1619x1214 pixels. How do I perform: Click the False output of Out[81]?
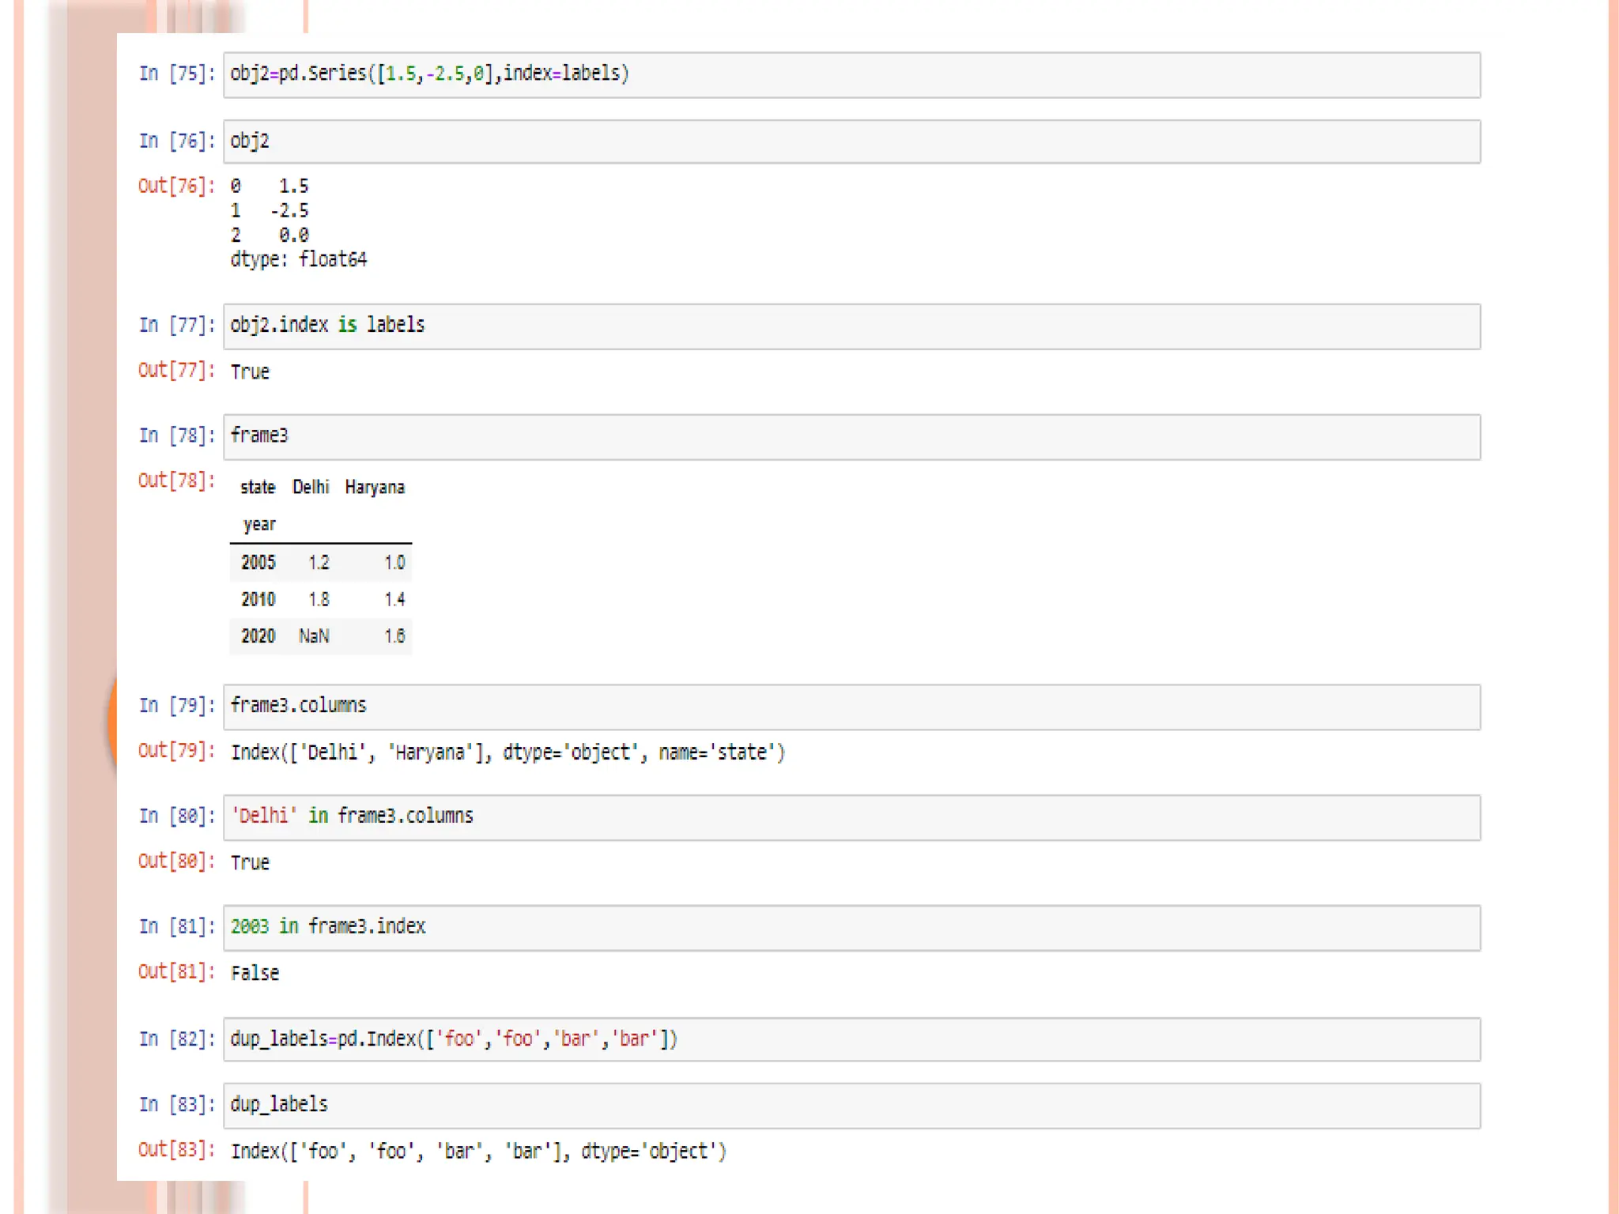255,974
